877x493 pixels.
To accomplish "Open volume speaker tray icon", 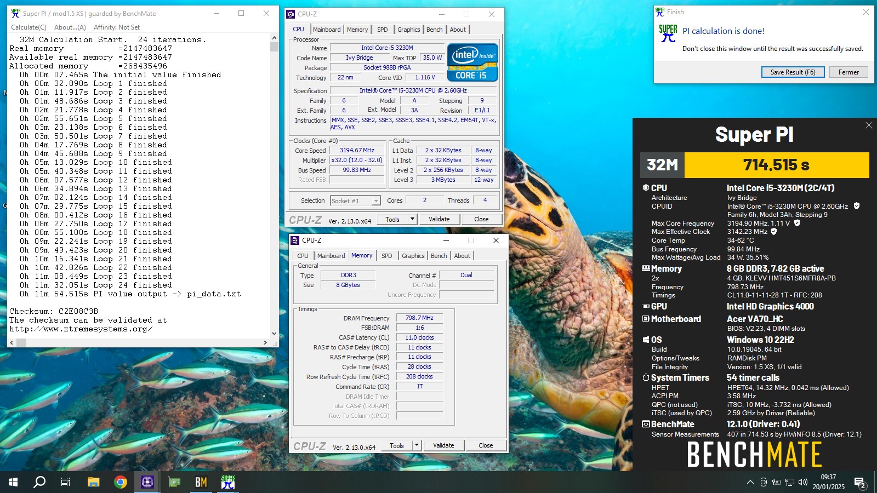I will coord(803,482).
